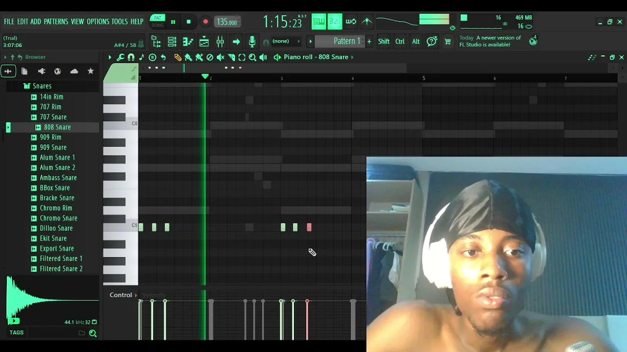Viewport: 627px width, 352px height.
Task: Open the ADD menu
Action: [36, 22]
